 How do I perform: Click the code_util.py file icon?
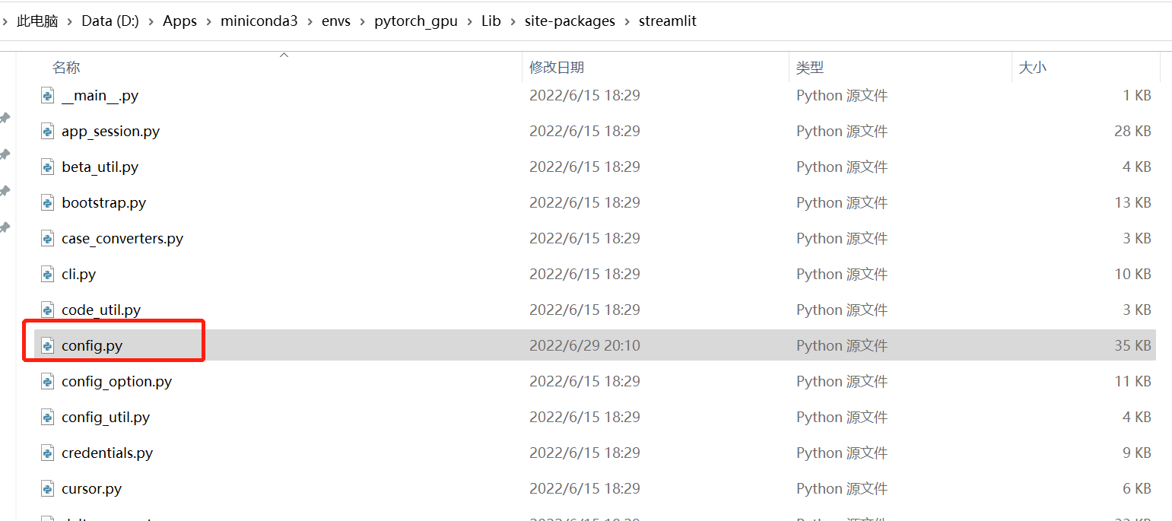[47, 310]
